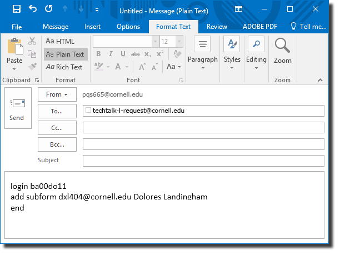Go to previous item arrow

(65, 9)
